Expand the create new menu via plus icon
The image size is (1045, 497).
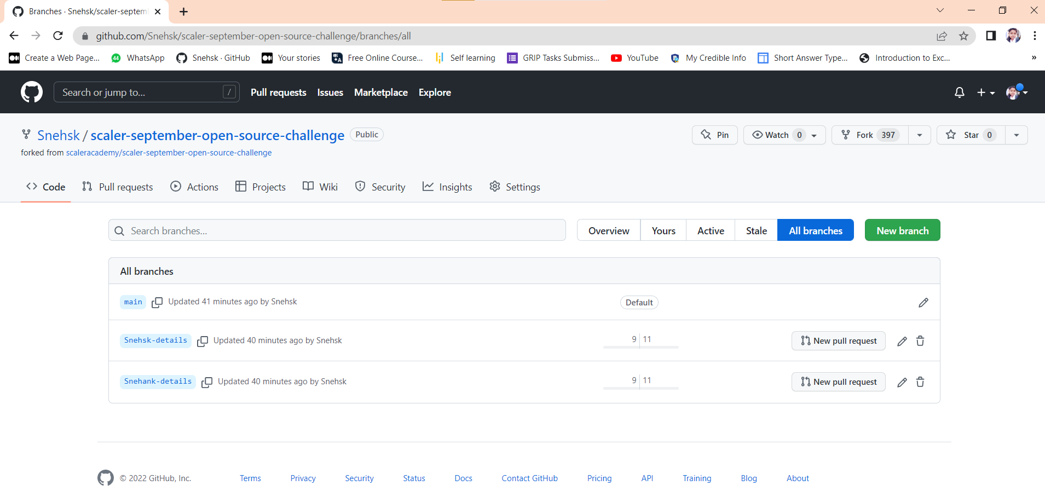(x=985, y=92)
